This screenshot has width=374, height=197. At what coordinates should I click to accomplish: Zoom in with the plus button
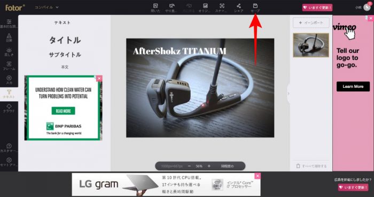pyautogui.click(x=209, y=166)
